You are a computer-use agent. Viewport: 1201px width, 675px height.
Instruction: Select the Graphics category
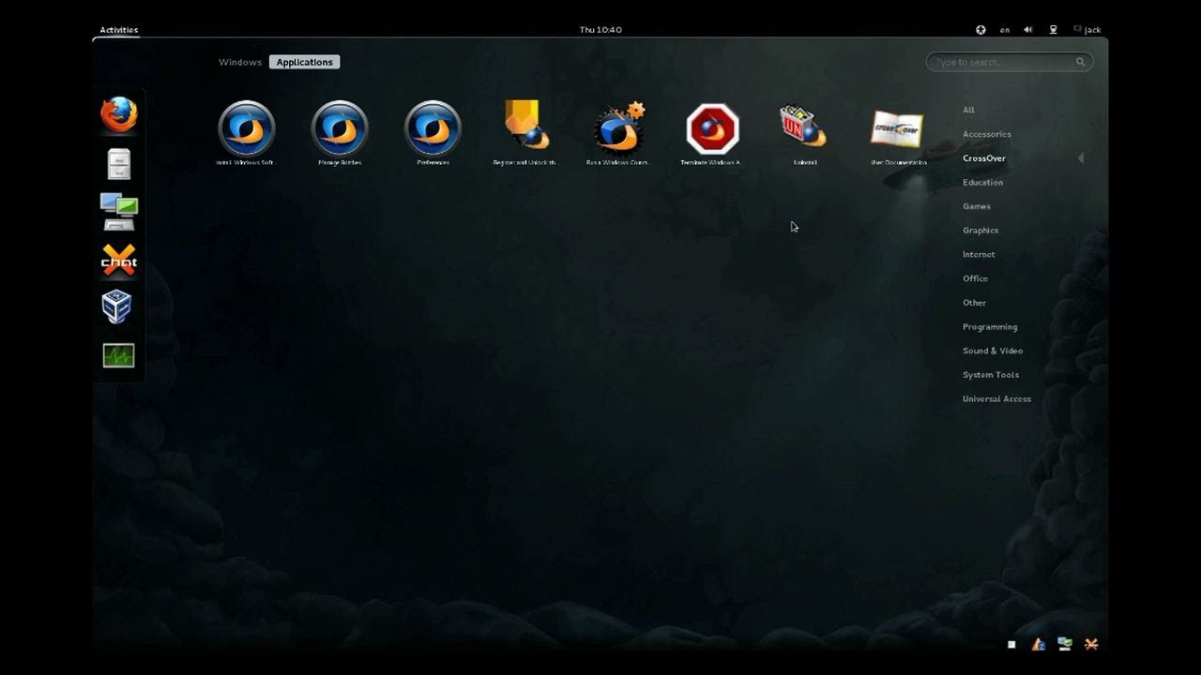pos(981,231)
